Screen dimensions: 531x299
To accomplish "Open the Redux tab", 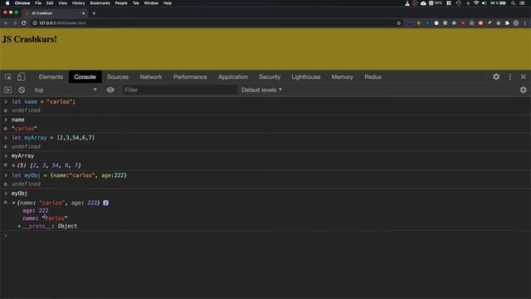I will pos(373,77).
